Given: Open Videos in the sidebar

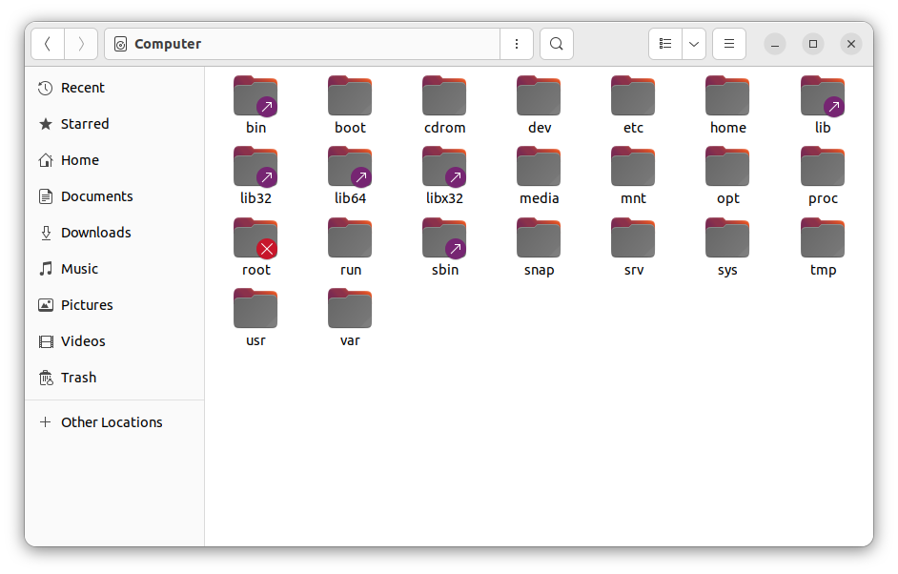Looking at the screenshot, I should [114, 341].
